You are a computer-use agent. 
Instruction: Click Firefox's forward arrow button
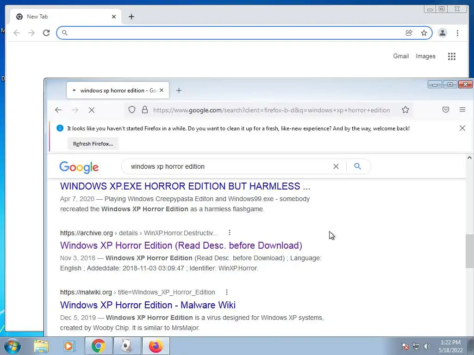75,110
